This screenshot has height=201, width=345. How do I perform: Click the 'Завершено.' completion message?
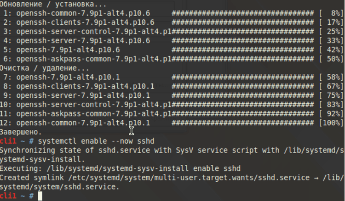coord(21,132)
